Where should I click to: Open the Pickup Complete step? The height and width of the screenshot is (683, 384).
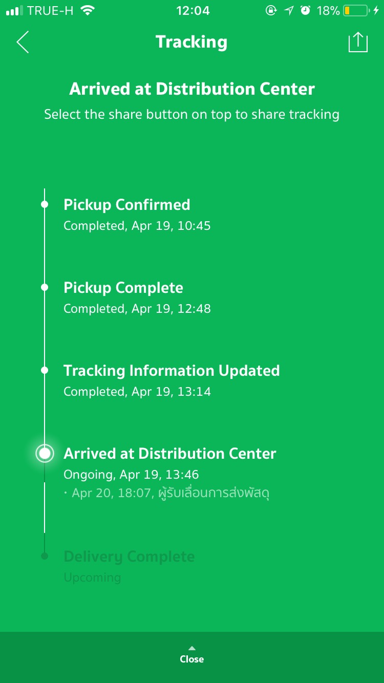(x=123, y=288)
